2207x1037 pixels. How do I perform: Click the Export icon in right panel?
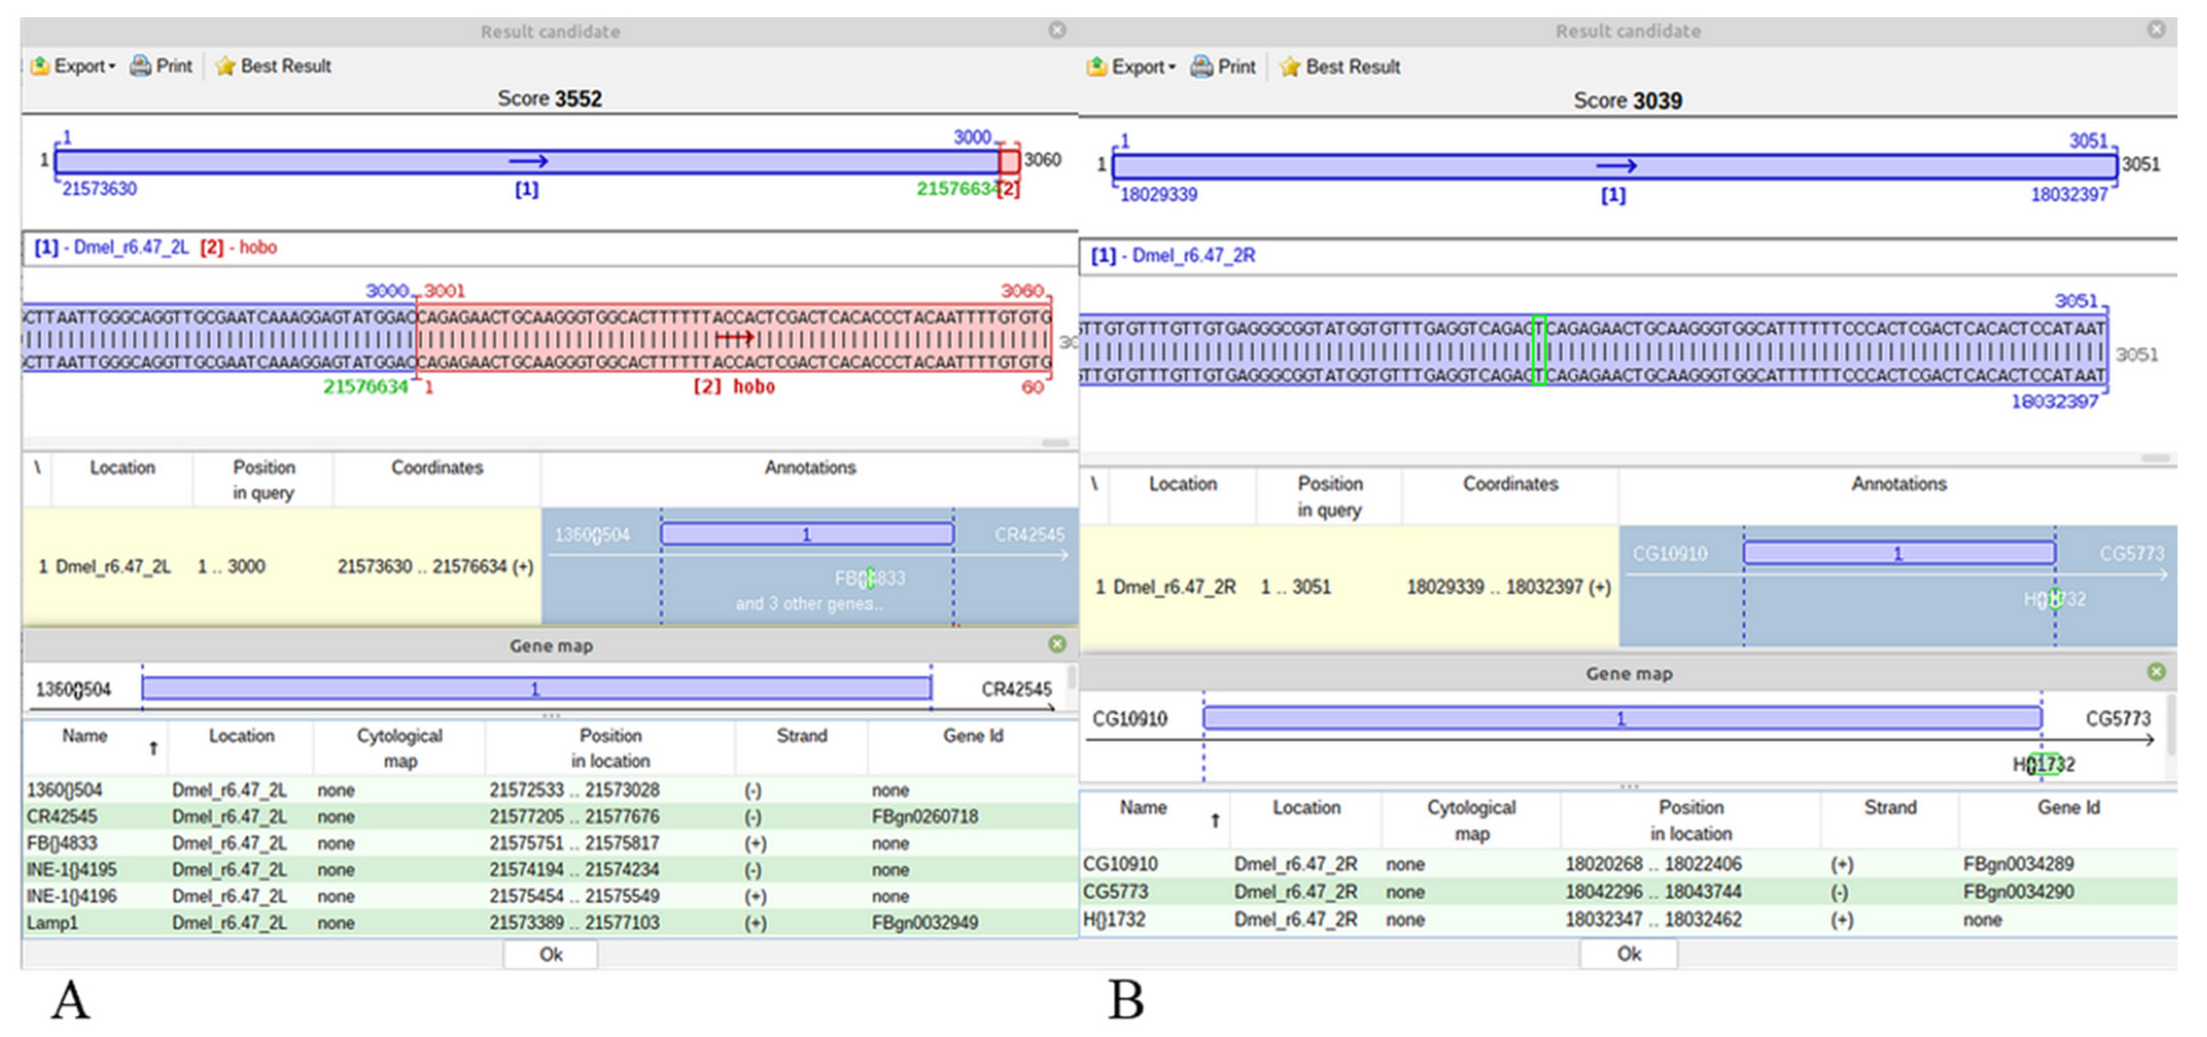click(1097, 67)
